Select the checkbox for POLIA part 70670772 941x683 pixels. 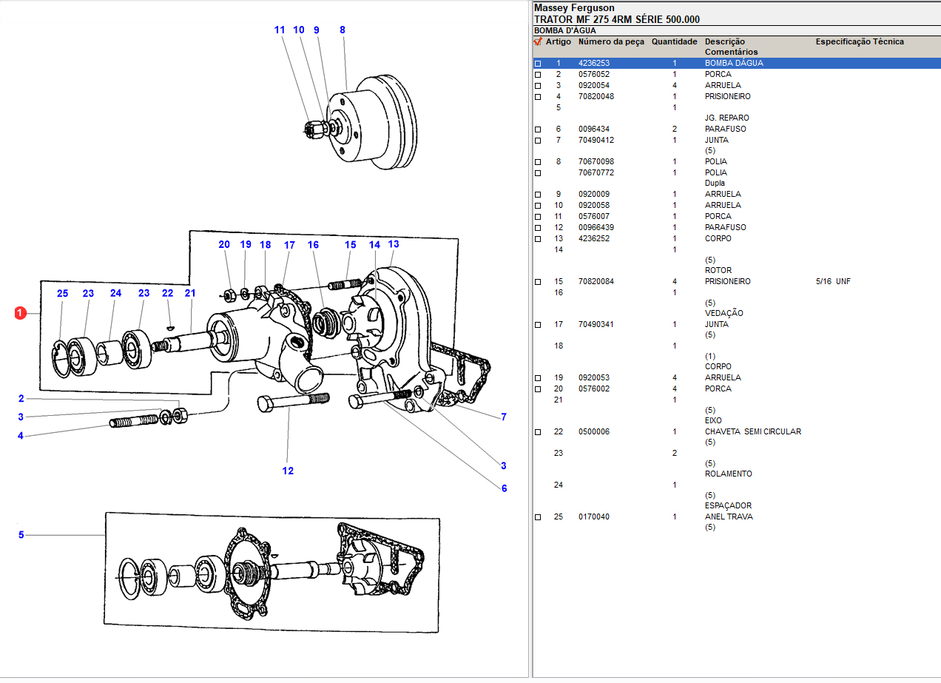(538, 173)
